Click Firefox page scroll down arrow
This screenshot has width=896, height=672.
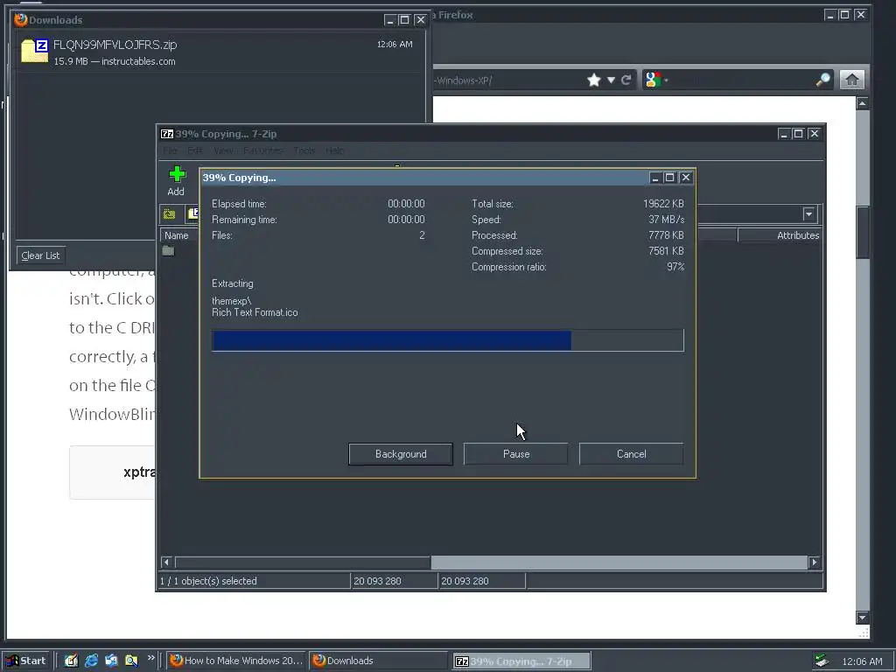(x=862, y=617)
